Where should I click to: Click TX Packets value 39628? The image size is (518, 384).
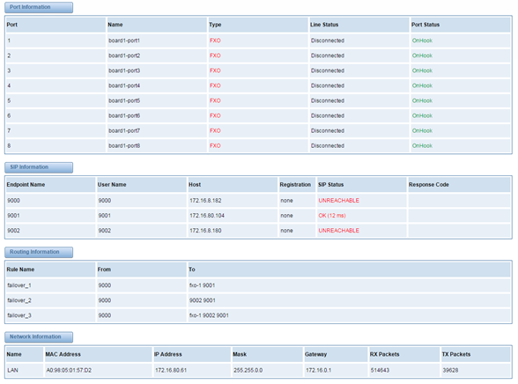(450, 370)
